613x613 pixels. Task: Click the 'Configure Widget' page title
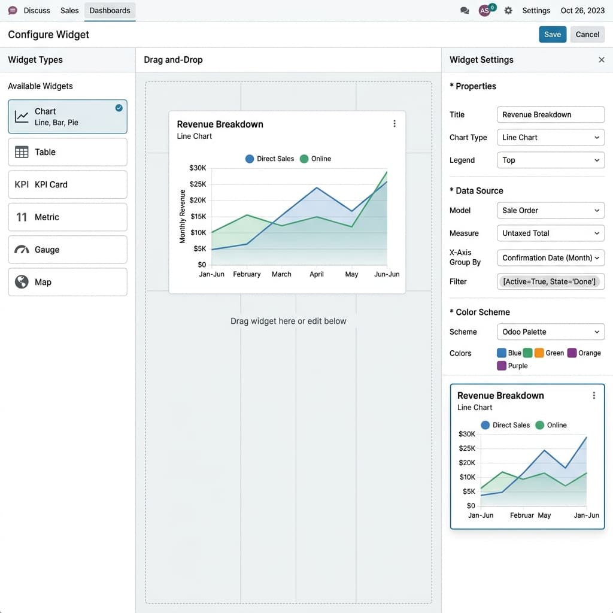[48, 34]
